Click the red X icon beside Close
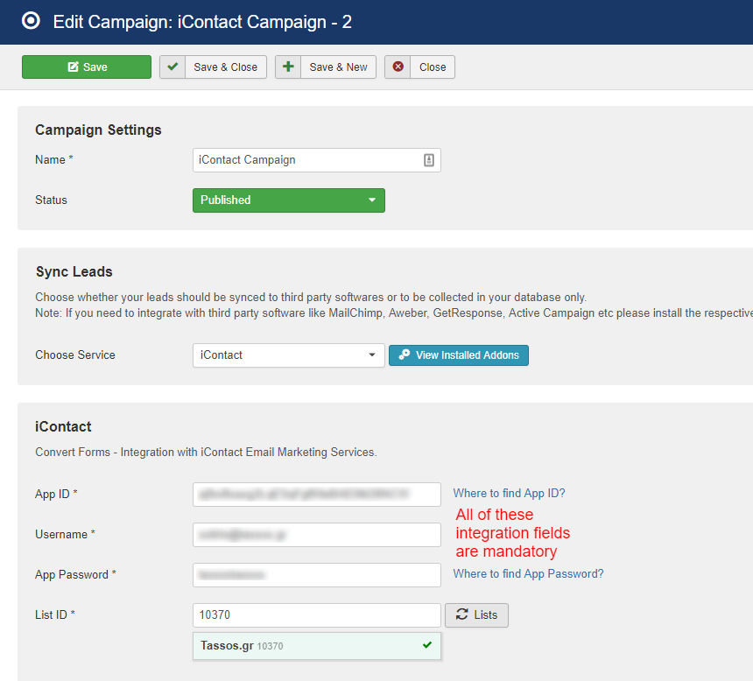 (398, 67)
